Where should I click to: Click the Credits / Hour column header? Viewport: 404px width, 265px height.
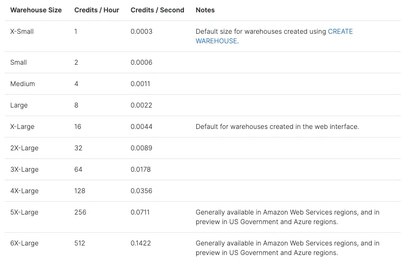click(97, 10)
